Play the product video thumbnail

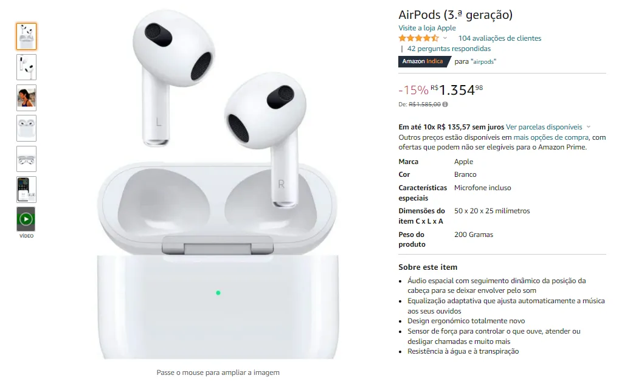pyautogui.click(x=26, y=219)
